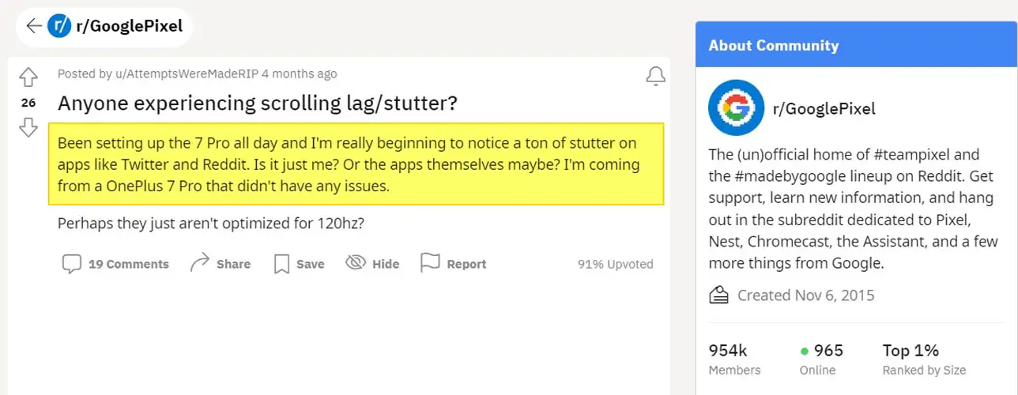1018x395 pixels.
Task: Click 'Created Nov 6, 2015' text
Action: [806, 295]
